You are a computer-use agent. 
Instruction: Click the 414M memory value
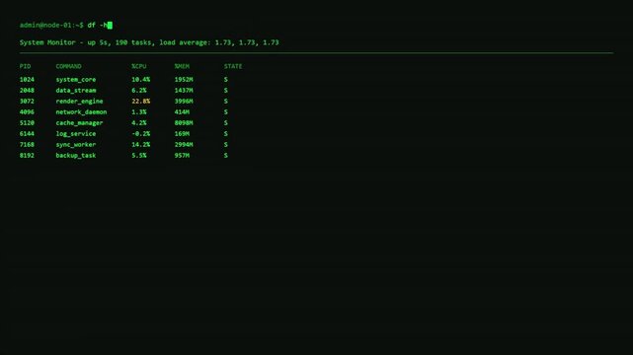[182, 112]
